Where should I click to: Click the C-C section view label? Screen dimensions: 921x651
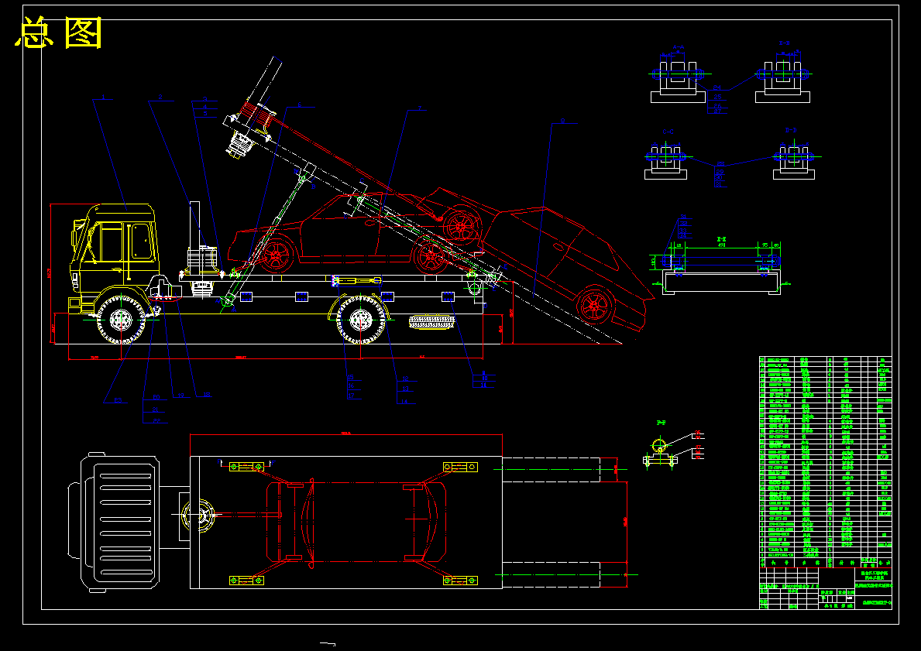point(668,132)
